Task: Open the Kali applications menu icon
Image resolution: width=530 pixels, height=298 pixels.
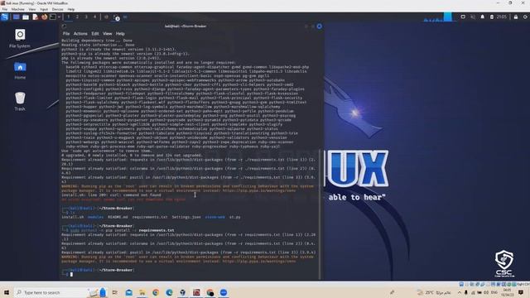Action: click(x=5, y=17)
